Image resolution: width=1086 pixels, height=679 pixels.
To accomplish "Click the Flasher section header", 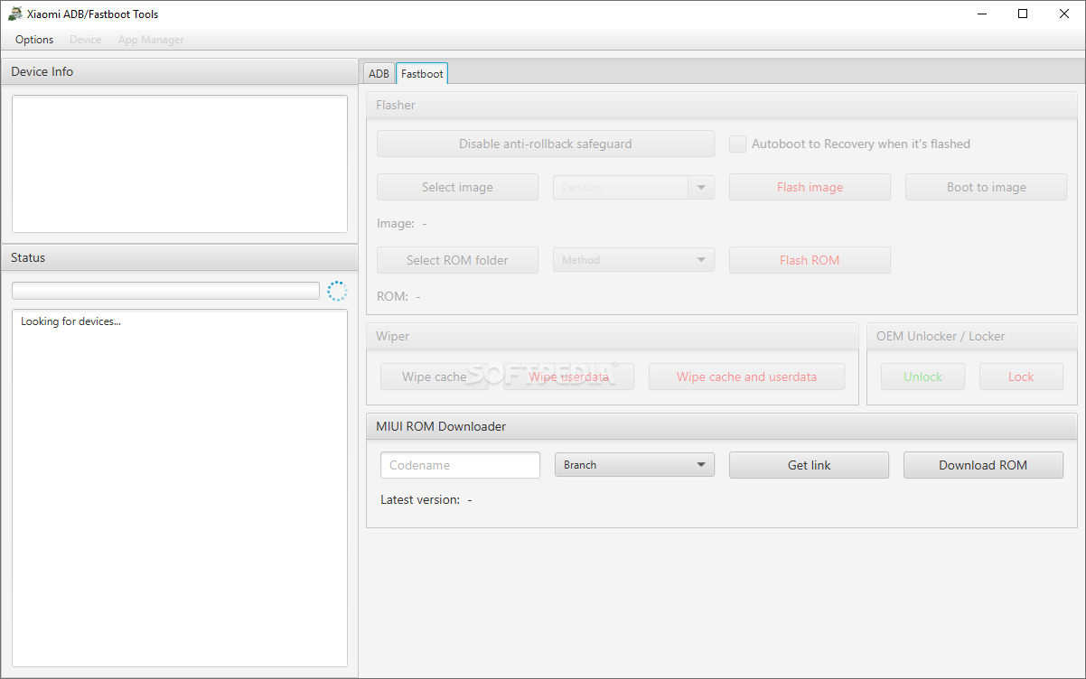I will tap(721, 105).
